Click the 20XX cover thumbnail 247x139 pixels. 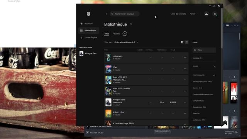click(108, 69)
